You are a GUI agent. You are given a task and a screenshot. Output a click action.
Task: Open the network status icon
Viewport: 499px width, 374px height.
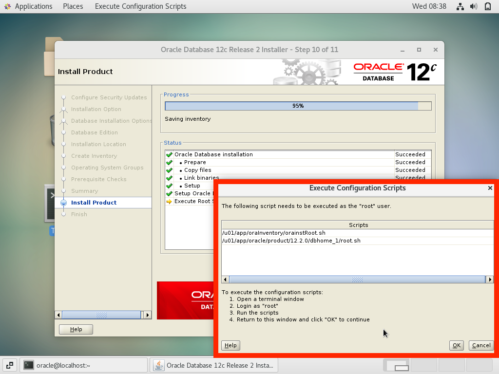point(460,6)
